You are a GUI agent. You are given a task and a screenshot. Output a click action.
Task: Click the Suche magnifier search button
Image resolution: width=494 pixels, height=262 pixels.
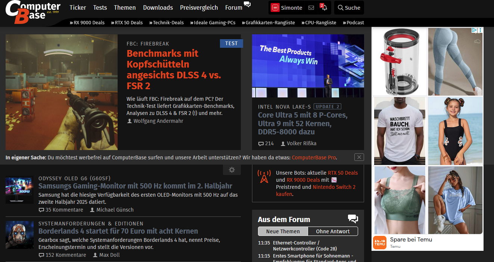tap(349, 7)
